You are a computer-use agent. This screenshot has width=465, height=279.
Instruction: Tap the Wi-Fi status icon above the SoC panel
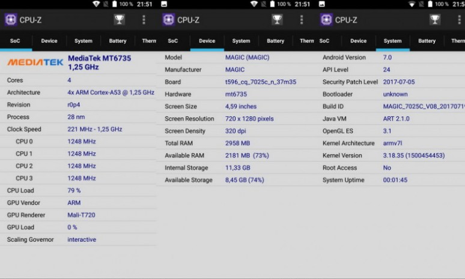pyautogui.click(x=96, y=4)
